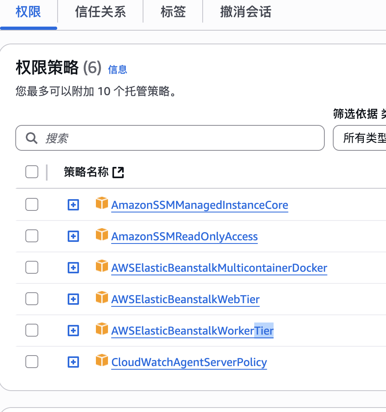Click the 搜索 policy search field

[x=170, y=138]
